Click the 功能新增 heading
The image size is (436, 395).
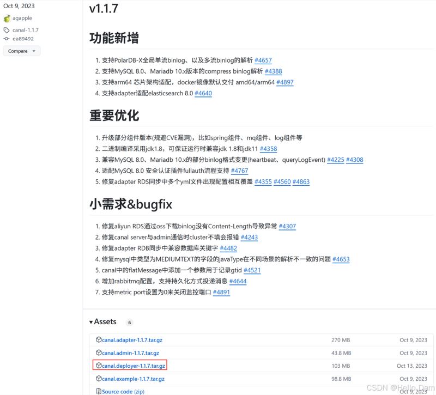tap(114, 38)
